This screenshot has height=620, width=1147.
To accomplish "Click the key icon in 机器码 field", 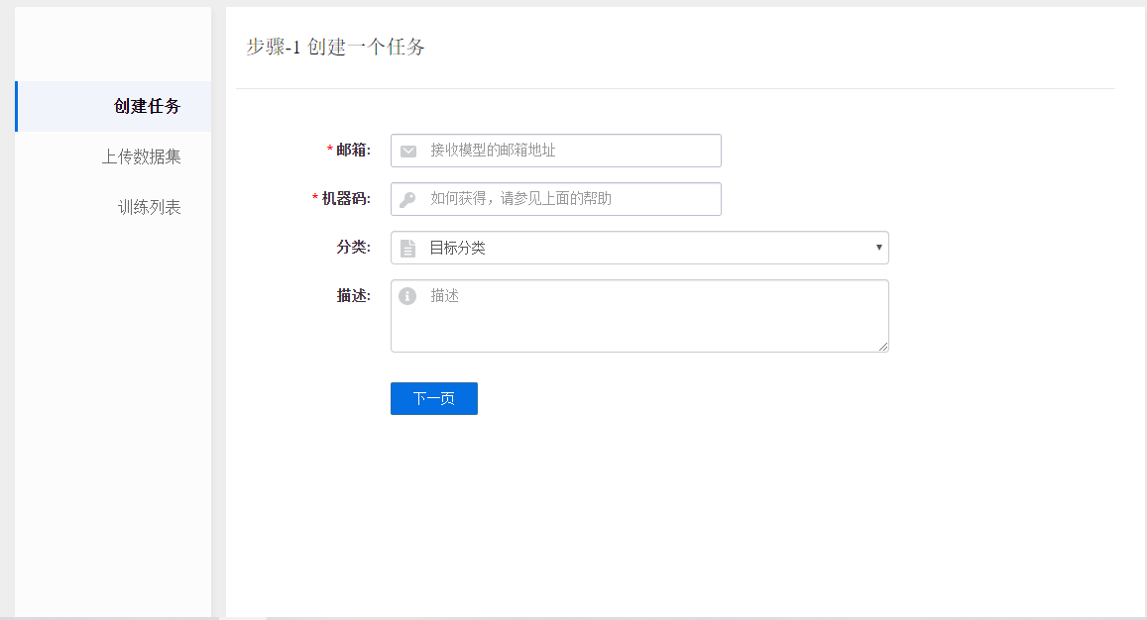I will pyautogui.click(x=407, y=200).
